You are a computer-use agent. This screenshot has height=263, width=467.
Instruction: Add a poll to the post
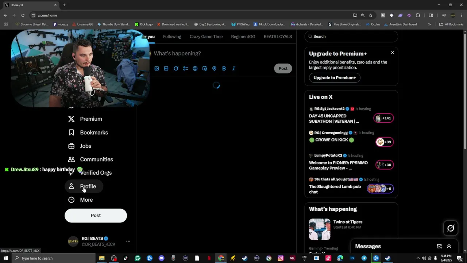(185, 68)
